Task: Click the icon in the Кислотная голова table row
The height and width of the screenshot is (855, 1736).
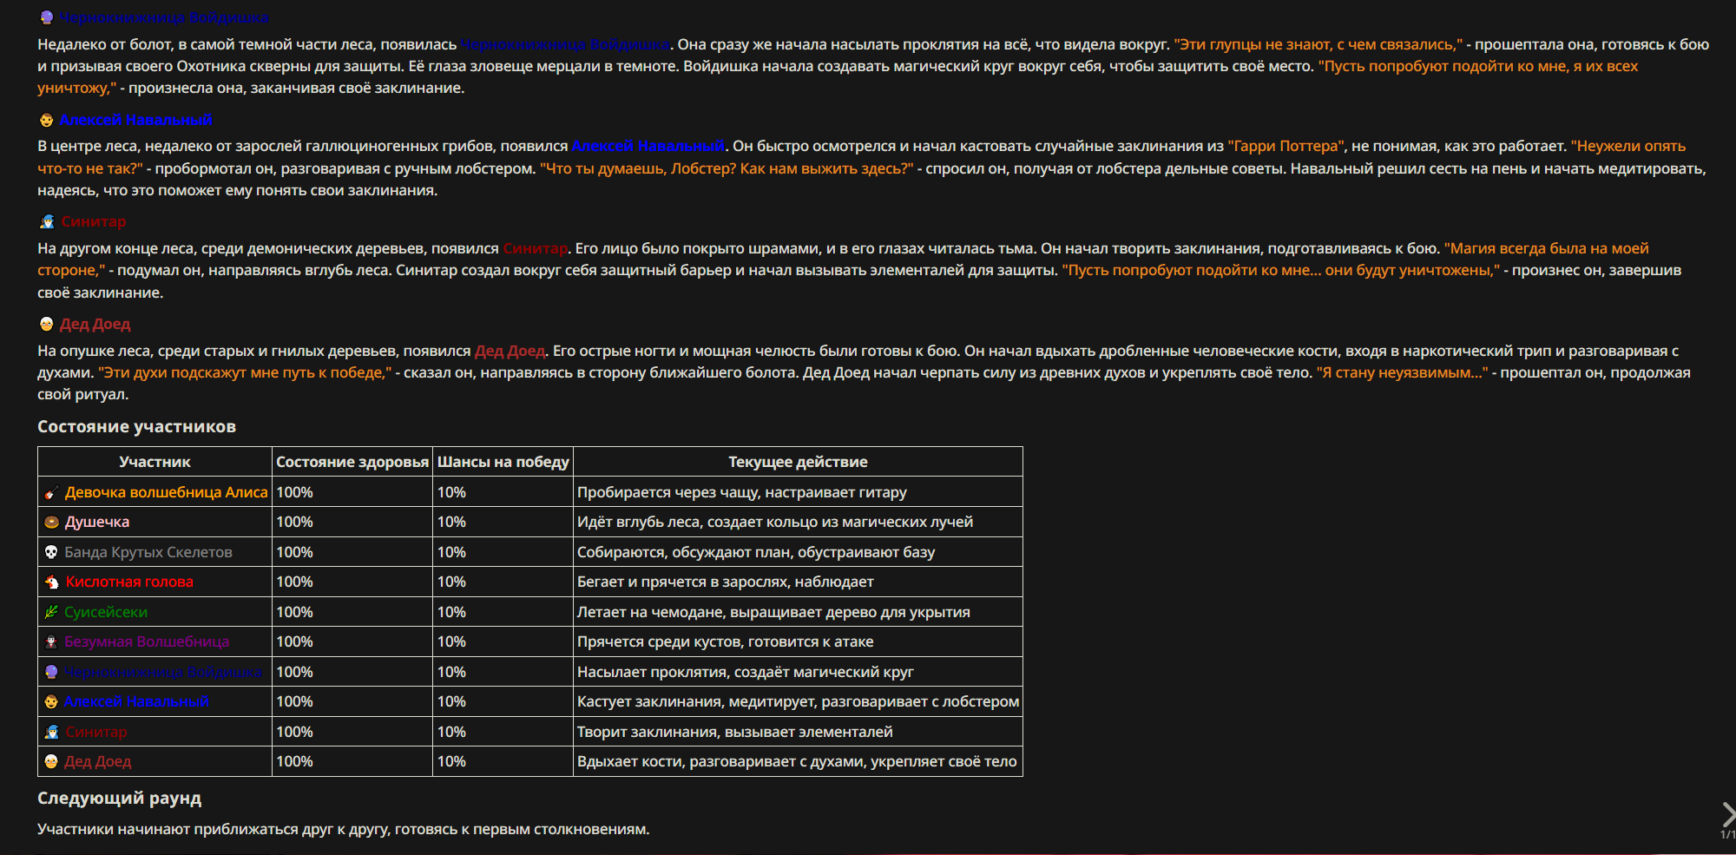Action: pos(51,582)
